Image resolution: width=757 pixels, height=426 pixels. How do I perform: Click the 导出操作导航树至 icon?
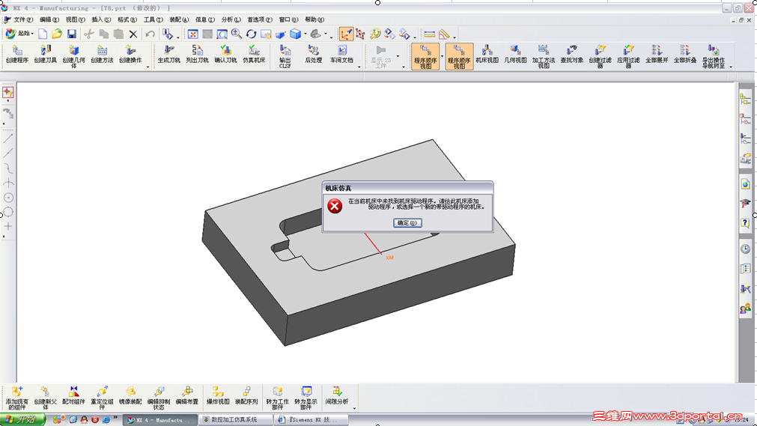[714, 56]
